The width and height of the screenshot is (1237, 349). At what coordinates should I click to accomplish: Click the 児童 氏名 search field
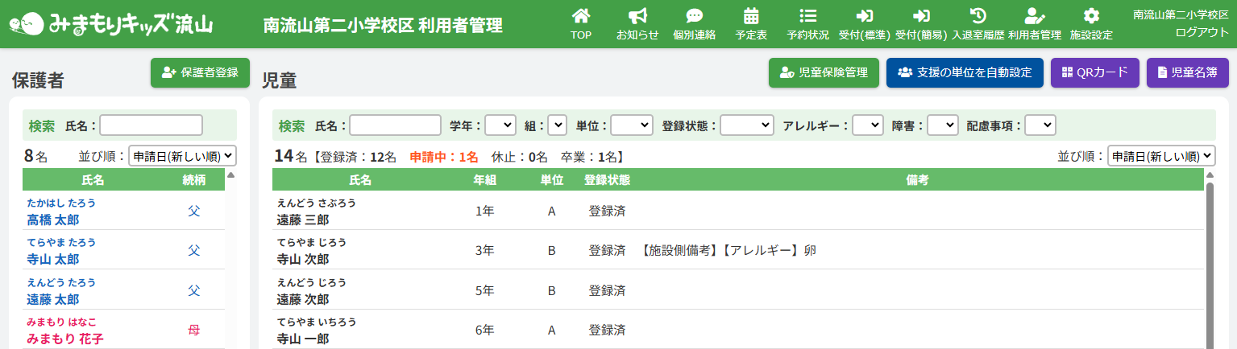coord(395,125)
